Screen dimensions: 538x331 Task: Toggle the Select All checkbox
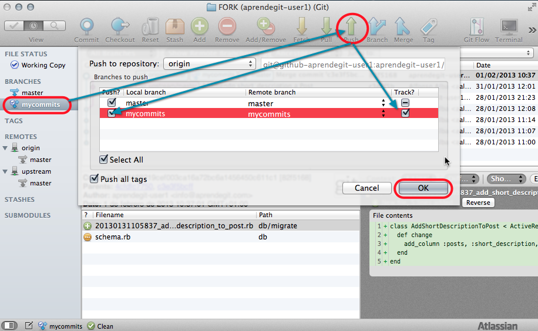(x=104, y=160)
